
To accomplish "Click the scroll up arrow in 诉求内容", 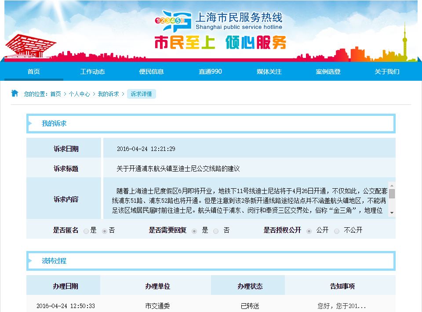I will tap(392, 186).
